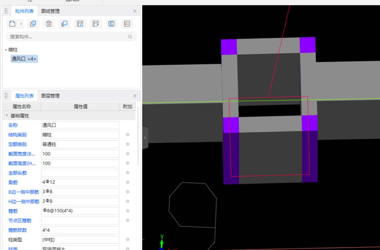Click the 角筋 value field 4⌀12
This screenshot has height=250, width=380.
tap(80, 182)
